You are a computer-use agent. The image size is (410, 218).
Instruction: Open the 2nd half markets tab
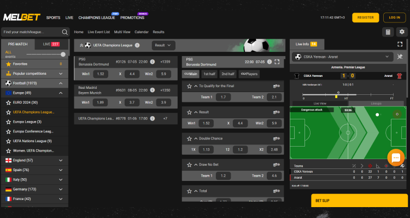click(x=228, y=74)
